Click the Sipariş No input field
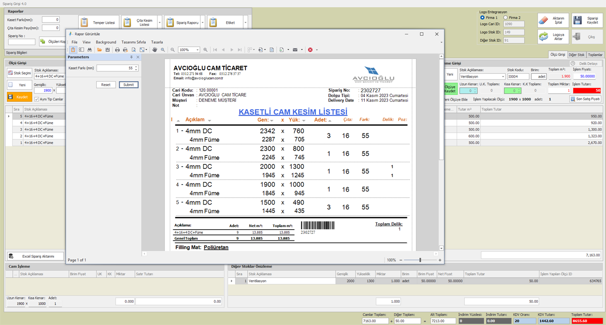 [22, 42]
